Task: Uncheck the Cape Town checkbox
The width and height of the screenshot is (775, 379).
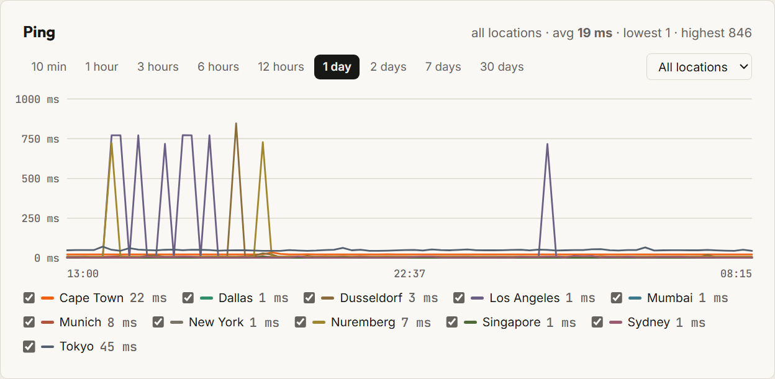Action: (29, 298)
